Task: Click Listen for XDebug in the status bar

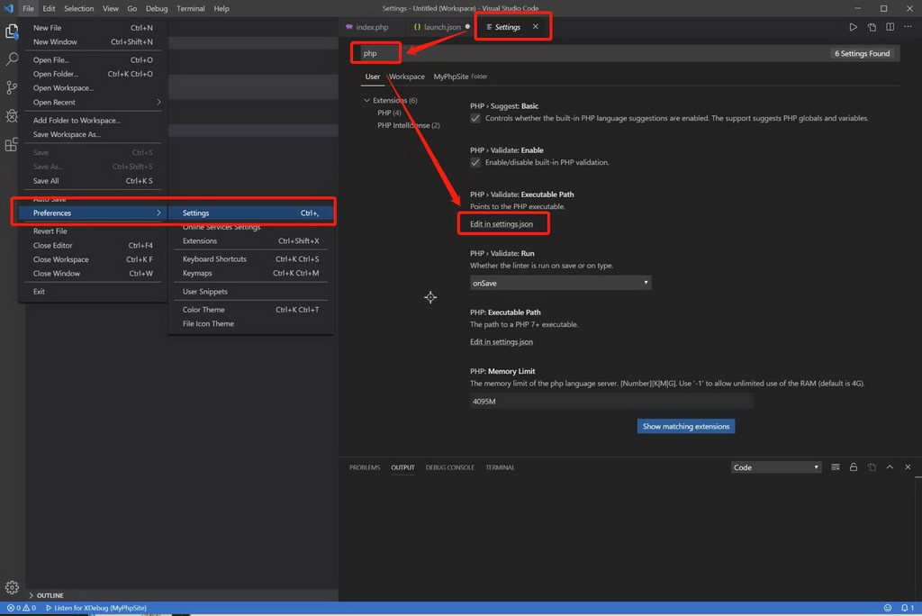Action: point(95,608)
